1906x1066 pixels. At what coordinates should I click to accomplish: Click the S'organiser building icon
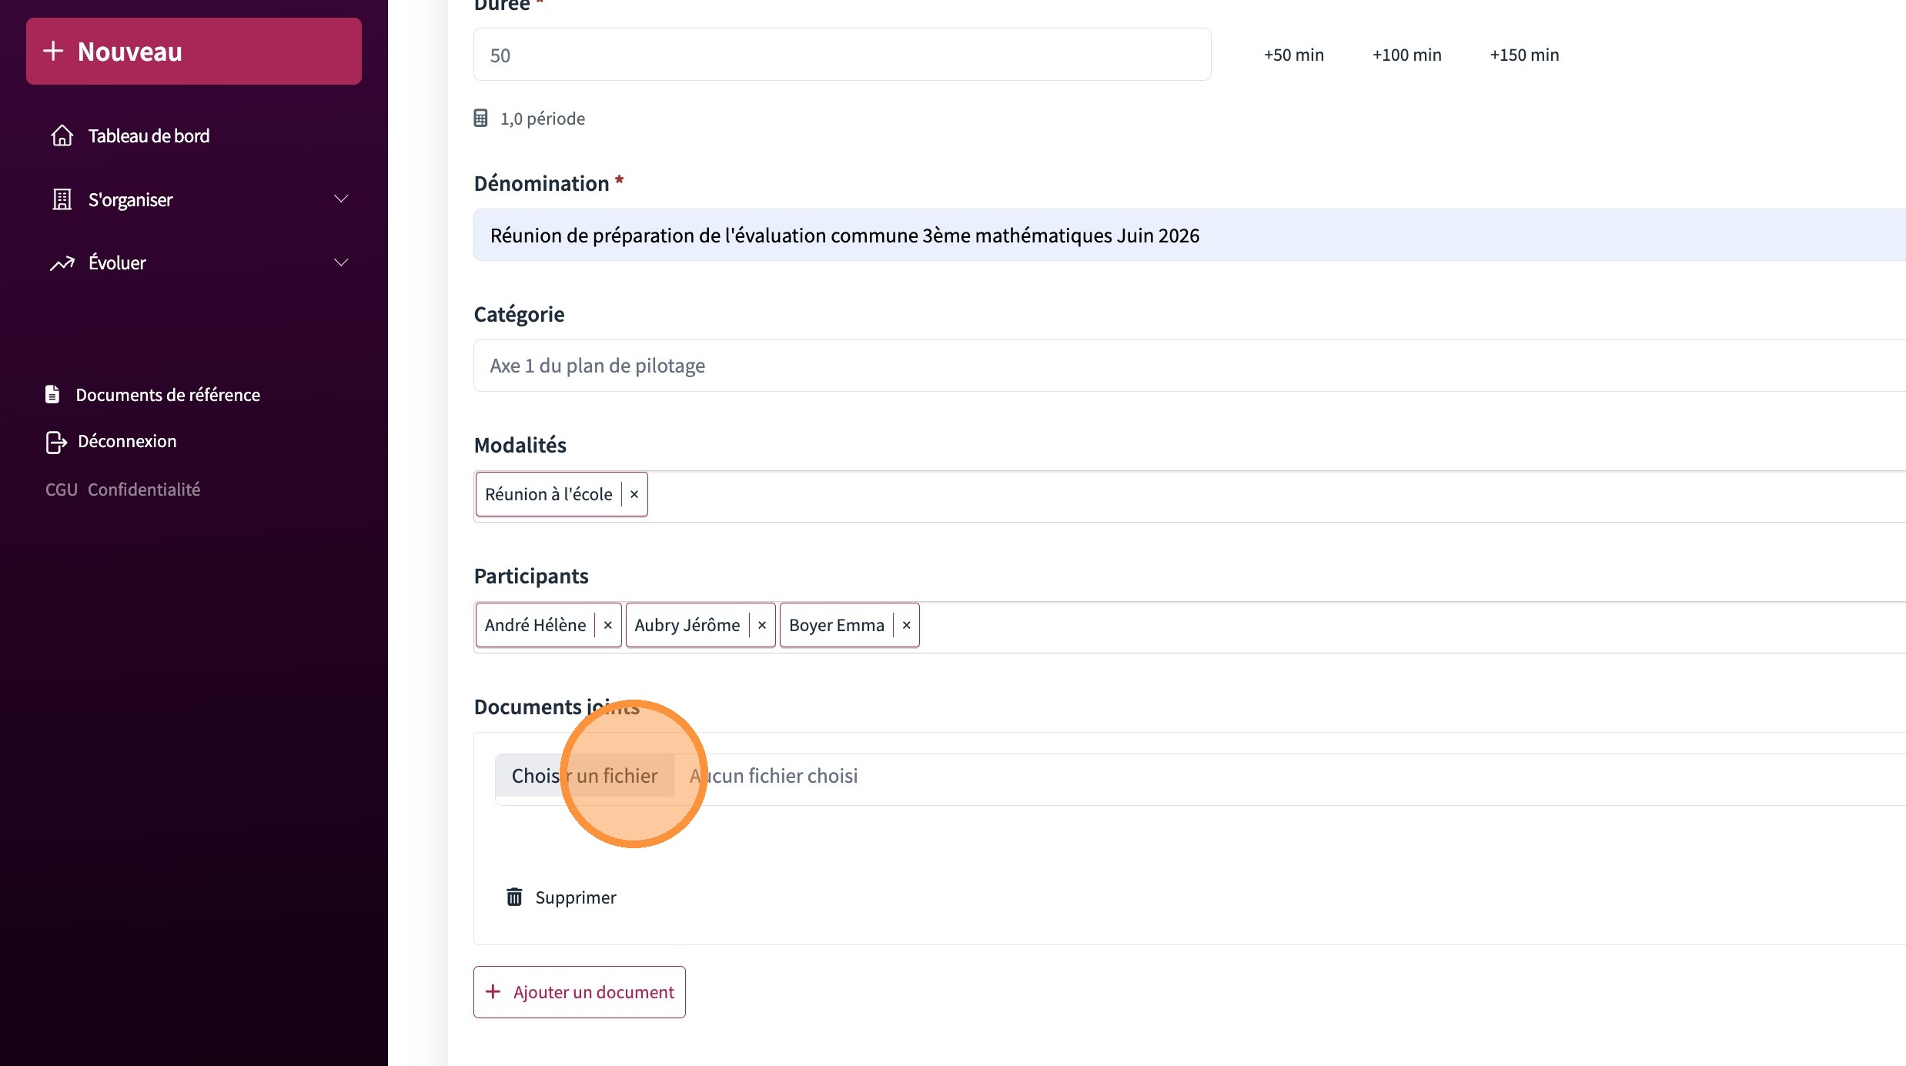pyautogui.click(x=62, y=199)
